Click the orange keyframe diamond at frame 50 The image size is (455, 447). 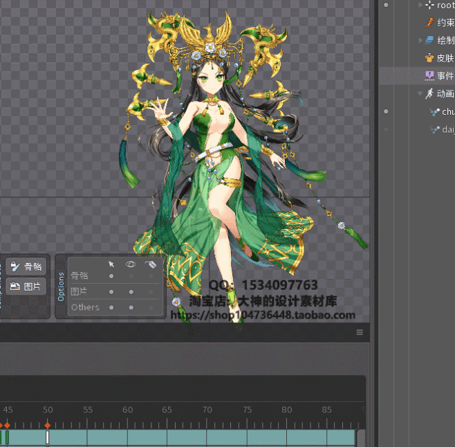(x=48, y=426)
